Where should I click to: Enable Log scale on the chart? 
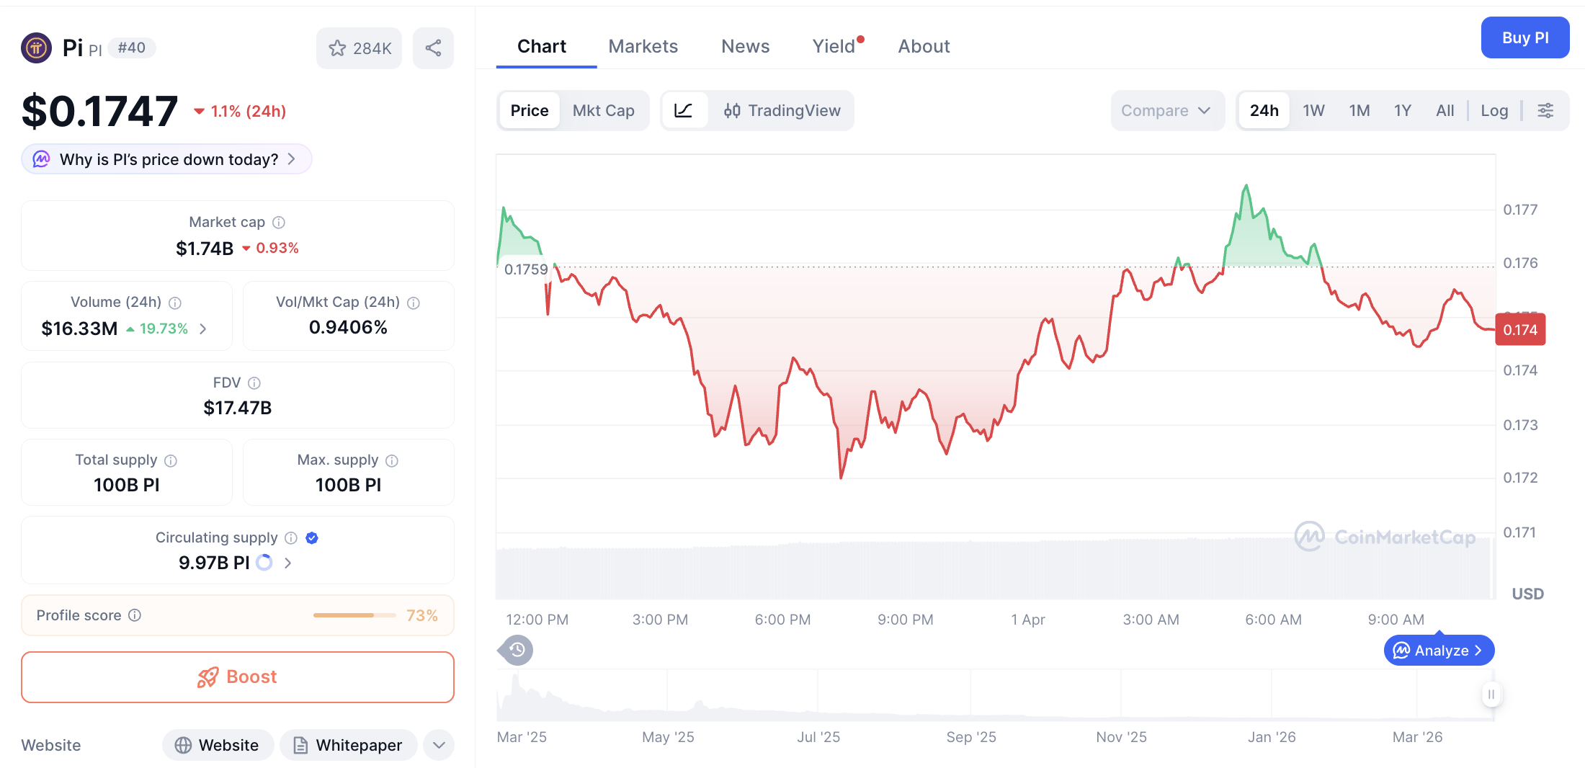pos(1494,110)
